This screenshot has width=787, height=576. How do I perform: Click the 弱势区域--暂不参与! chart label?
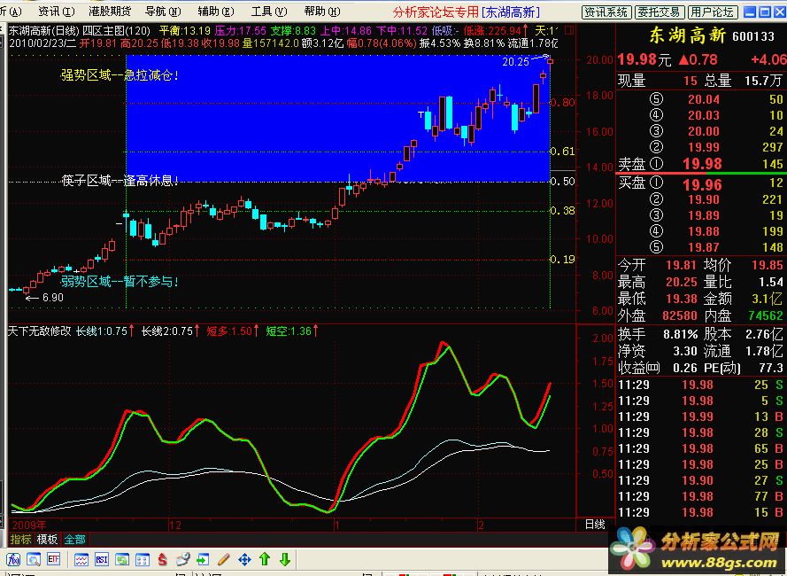pos(120,282)
